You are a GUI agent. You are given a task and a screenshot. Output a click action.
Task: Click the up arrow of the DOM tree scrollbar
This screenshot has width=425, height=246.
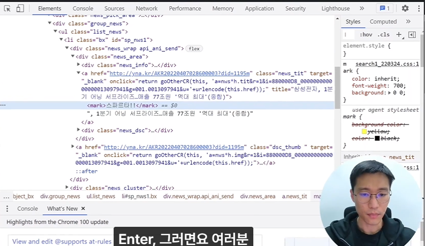[x=337, y=19]
